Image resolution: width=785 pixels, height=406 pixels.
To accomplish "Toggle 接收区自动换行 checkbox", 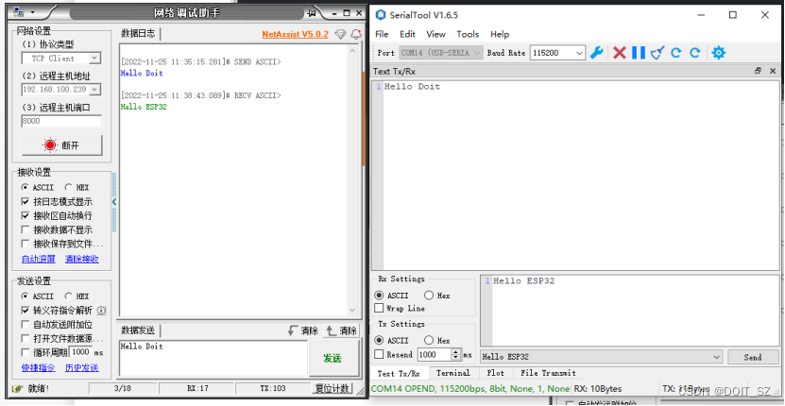I will click(x=25, y=216).
